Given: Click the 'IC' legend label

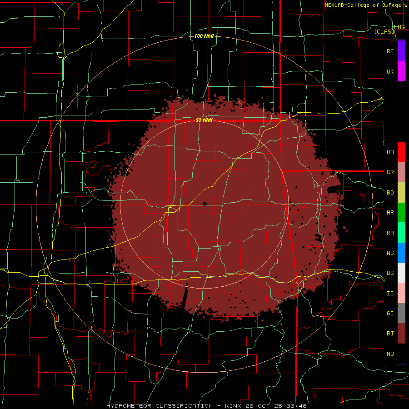Looking at the screenshot, I should (x=390, y=294).
